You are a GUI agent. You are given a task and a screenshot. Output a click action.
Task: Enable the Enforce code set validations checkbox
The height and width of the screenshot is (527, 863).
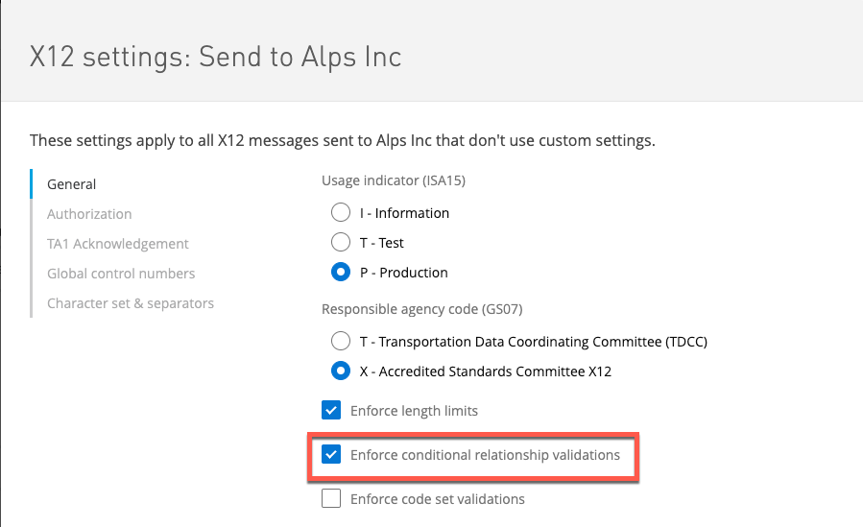(331, 498)
